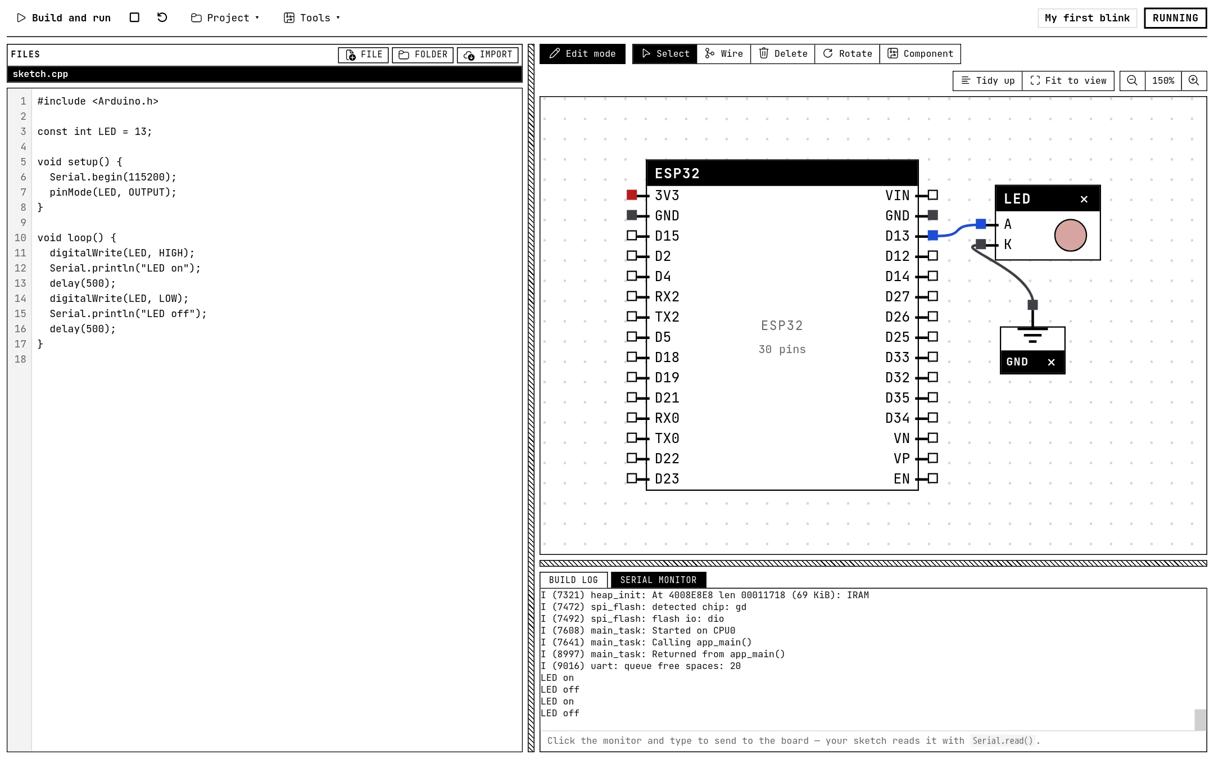Click the Fit to view button
Screen dimensions: 1214x759
pyautogui.click(x=1068, y=81)
